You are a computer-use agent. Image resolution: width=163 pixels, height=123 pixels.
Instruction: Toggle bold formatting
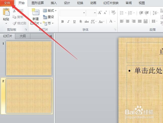pos(62,22)
